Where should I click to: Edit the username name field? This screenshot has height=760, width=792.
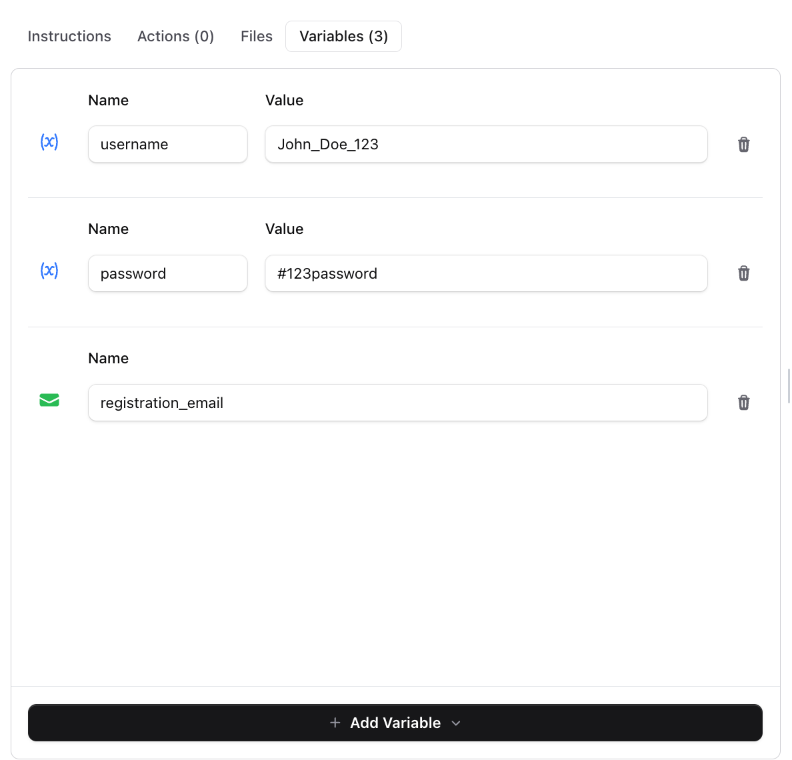point(168,145)
